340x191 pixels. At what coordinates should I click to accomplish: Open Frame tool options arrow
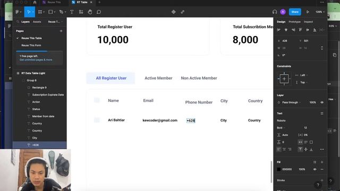pyautogui.click(x=44, y=12)
